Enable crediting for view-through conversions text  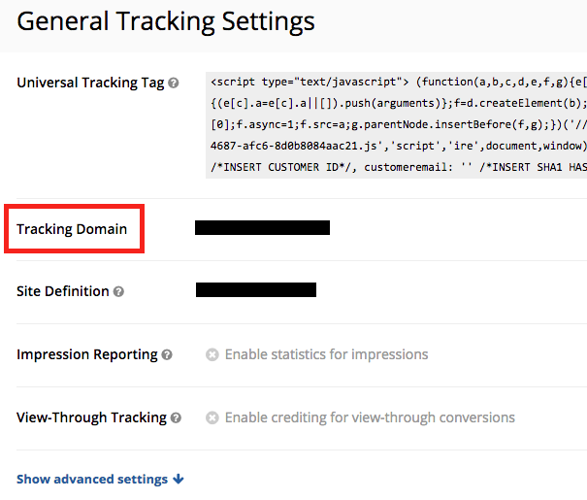(x=370, y=417)
